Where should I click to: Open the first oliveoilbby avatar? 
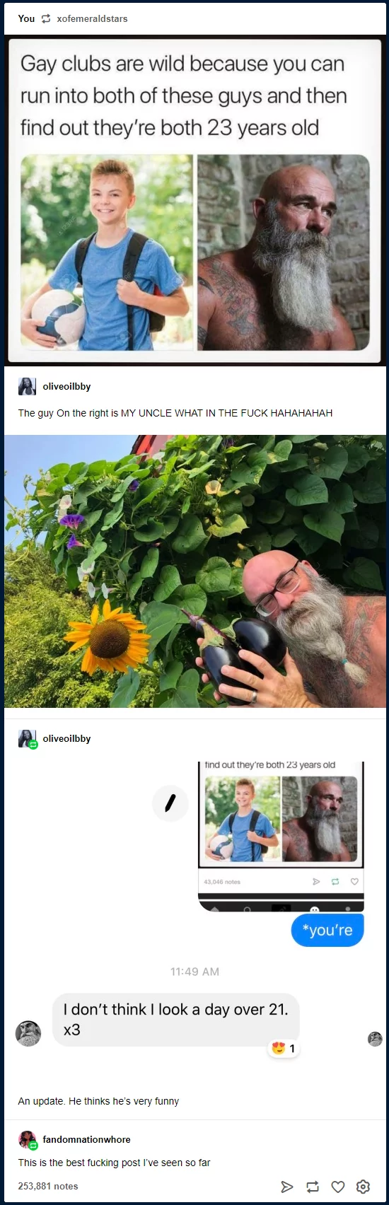pyautogui.click(x=27, y=386)
